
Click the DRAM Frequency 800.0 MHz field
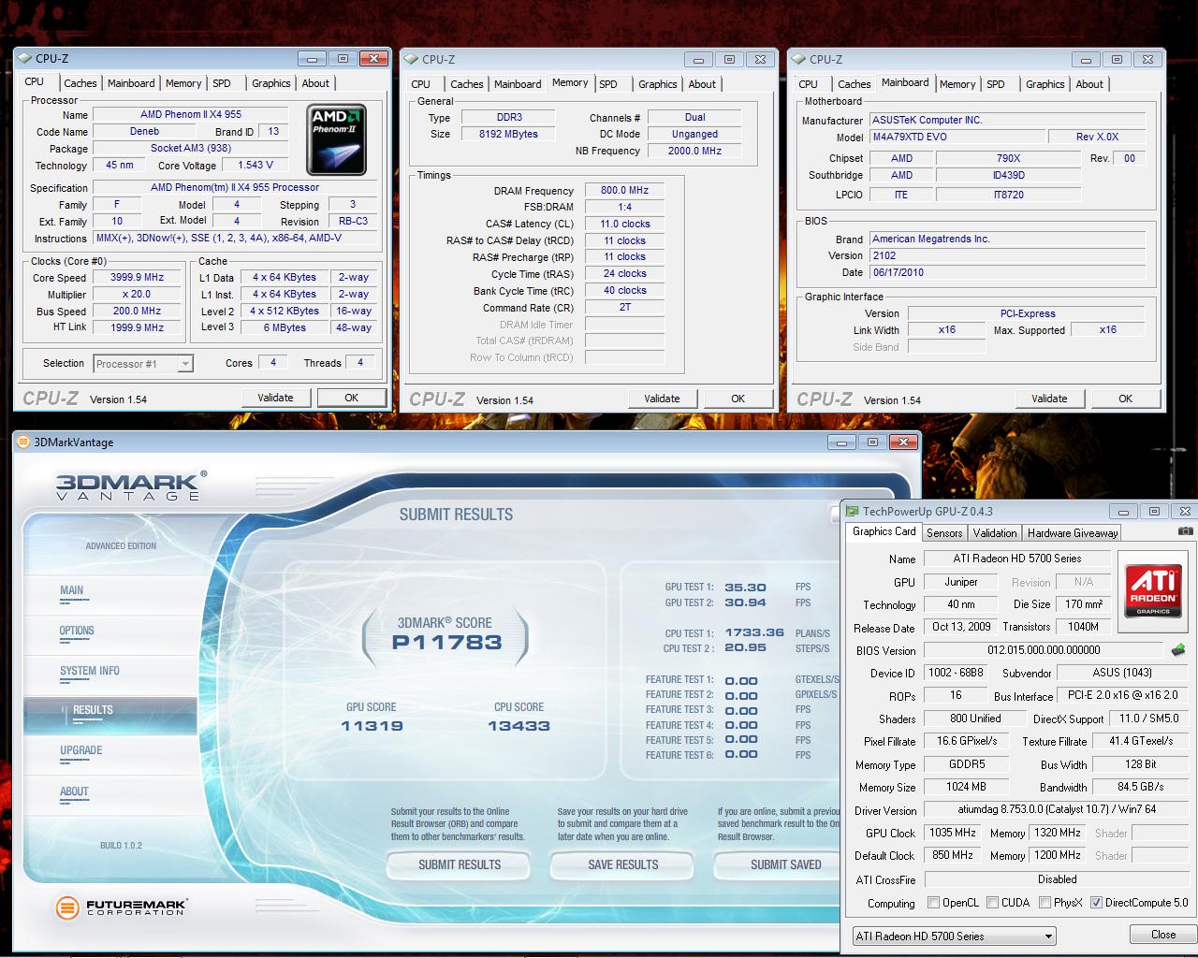(624, 190)
